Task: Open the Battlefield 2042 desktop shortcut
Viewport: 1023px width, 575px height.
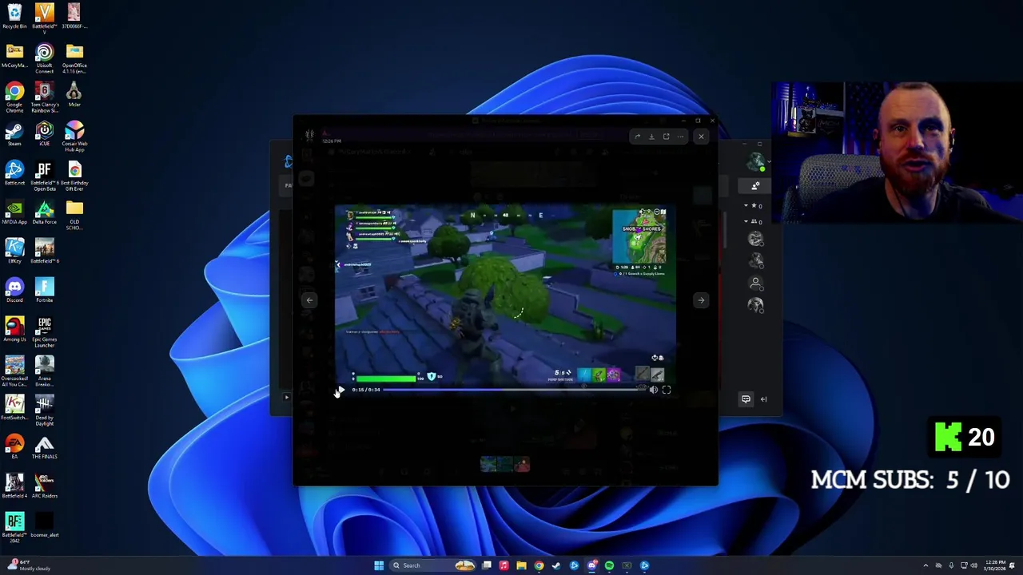Action: tap(14, 529)
